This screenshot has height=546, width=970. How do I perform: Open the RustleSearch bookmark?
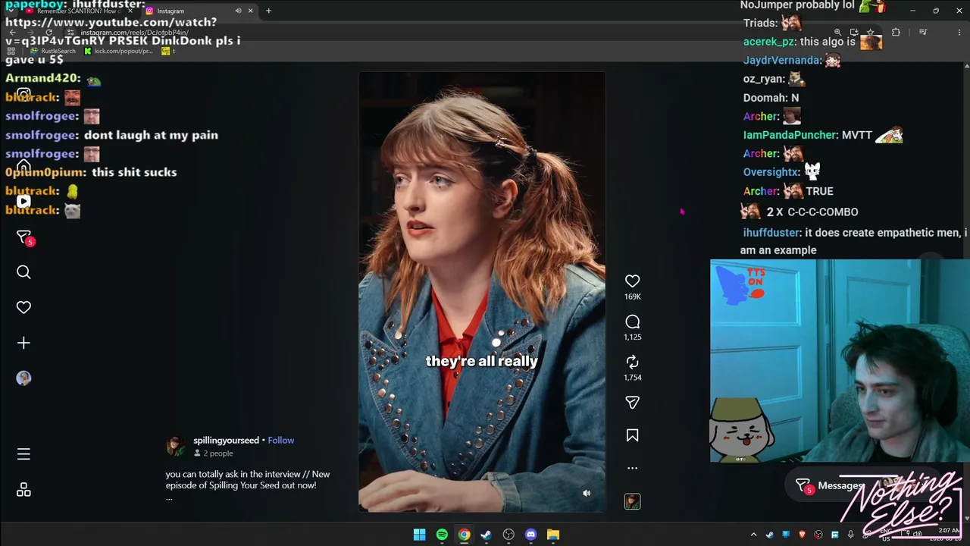[x=52, y=51]
